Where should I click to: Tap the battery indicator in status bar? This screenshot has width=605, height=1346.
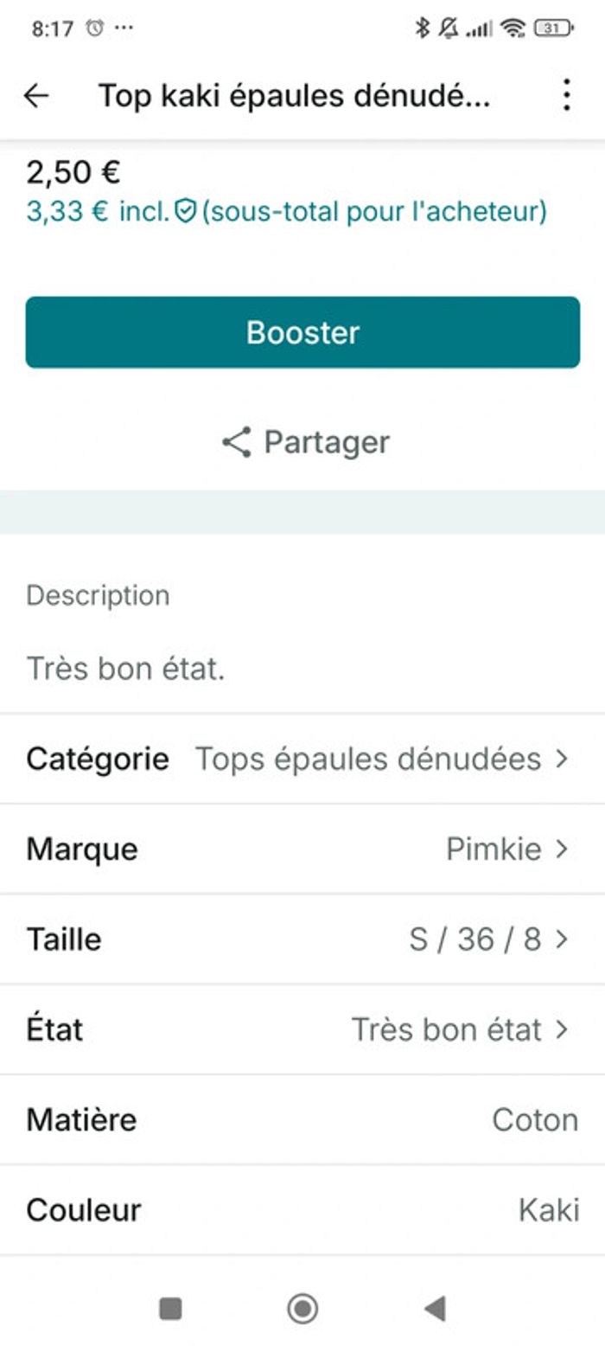pyautogui.click(x=553, y=29)
